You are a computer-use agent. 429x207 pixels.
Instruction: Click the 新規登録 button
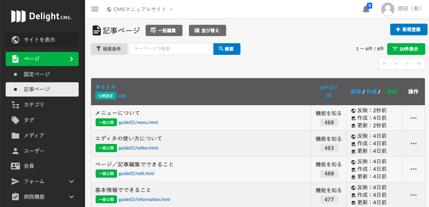pyautogui.click(x=409, y=29)
